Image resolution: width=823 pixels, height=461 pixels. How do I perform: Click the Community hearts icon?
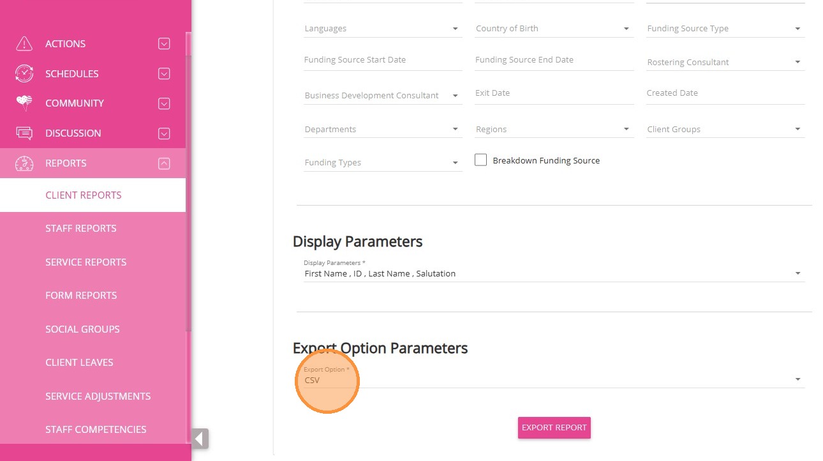tap(24, 103)
